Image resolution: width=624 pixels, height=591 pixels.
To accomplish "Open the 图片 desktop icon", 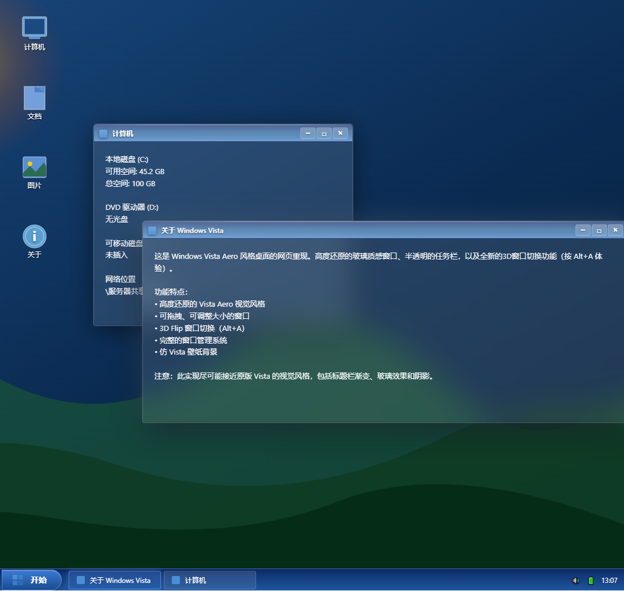I will (x=35, y=172).
